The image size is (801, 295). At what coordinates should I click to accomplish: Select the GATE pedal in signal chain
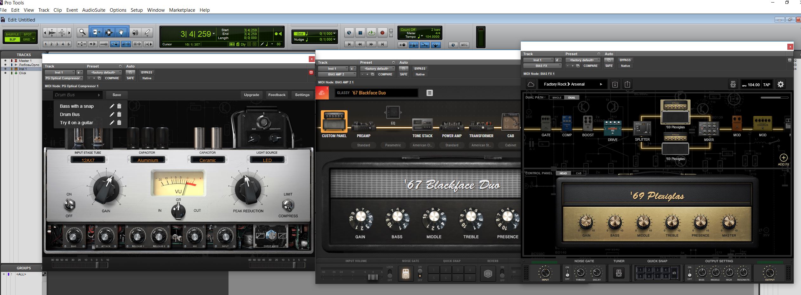tap(546, 124)
